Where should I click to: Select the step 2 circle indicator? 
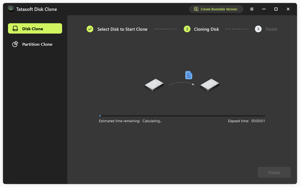(187, 29)
